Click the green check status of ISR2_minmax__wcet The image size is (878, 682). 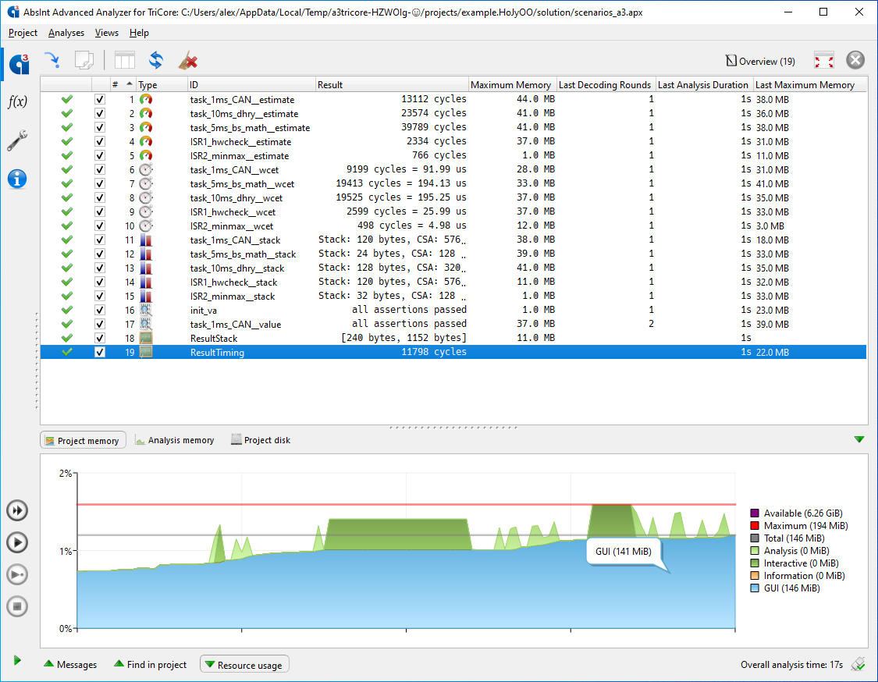66,226
